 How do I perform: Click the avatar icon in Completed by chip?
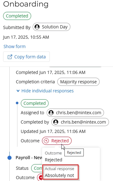[x=56, y=122]
